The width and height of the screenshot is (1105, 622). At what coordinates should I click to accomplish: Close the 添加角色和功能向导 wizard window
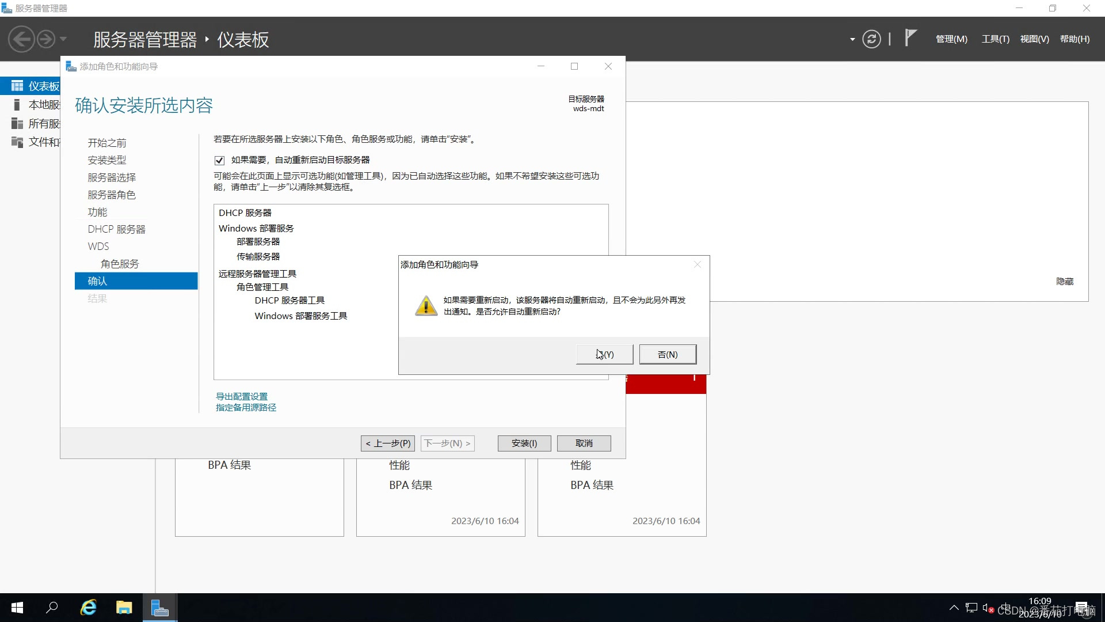point(608,66)
